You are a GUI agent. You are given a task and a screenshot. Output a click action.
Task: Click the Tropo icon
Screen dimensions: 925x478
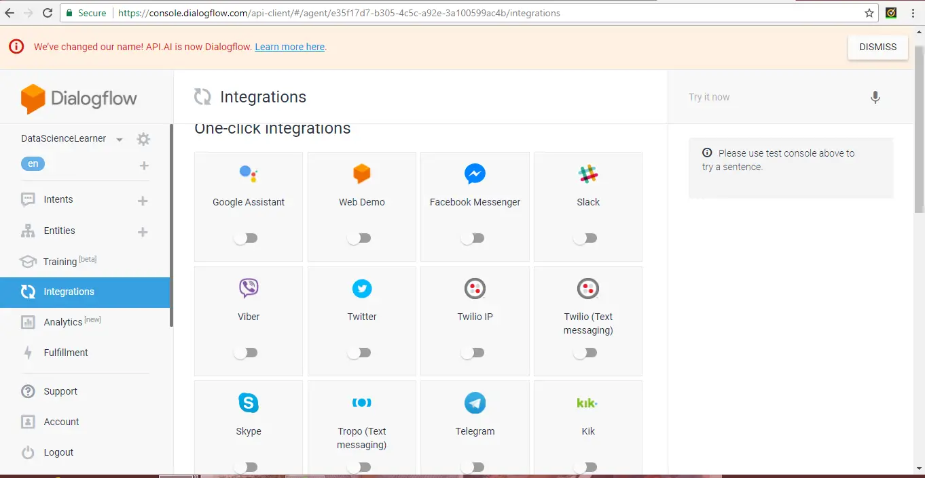click(x=362, y=403)
